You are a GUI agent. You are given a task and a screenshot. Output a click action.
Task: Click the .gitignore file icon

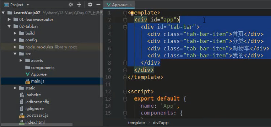21,109
